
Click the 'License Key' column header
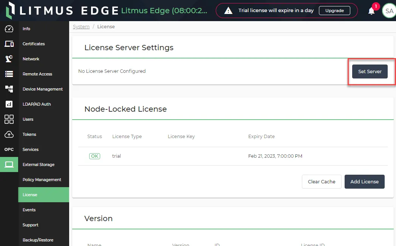pos(181,136)
